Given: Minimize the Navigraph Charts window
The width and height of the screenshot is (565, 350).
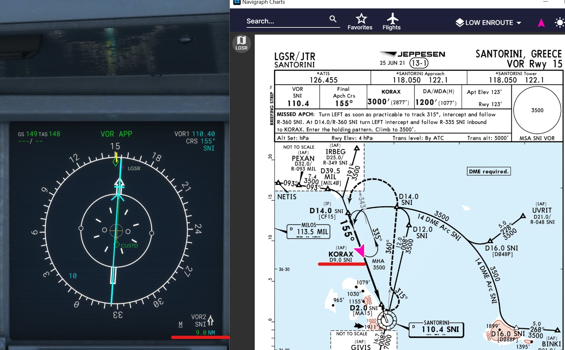Looking at the screenshot, I should tap(545, 2).
